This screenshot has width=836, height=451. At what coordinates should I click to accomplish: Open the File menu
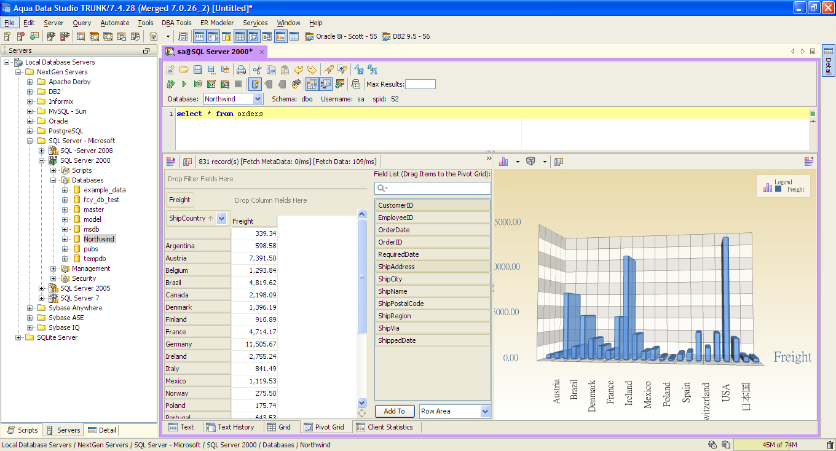9,23
